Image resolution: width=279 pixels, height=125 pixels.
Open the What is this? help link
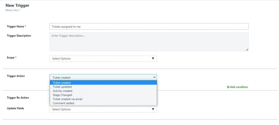(x=13, y=10)
